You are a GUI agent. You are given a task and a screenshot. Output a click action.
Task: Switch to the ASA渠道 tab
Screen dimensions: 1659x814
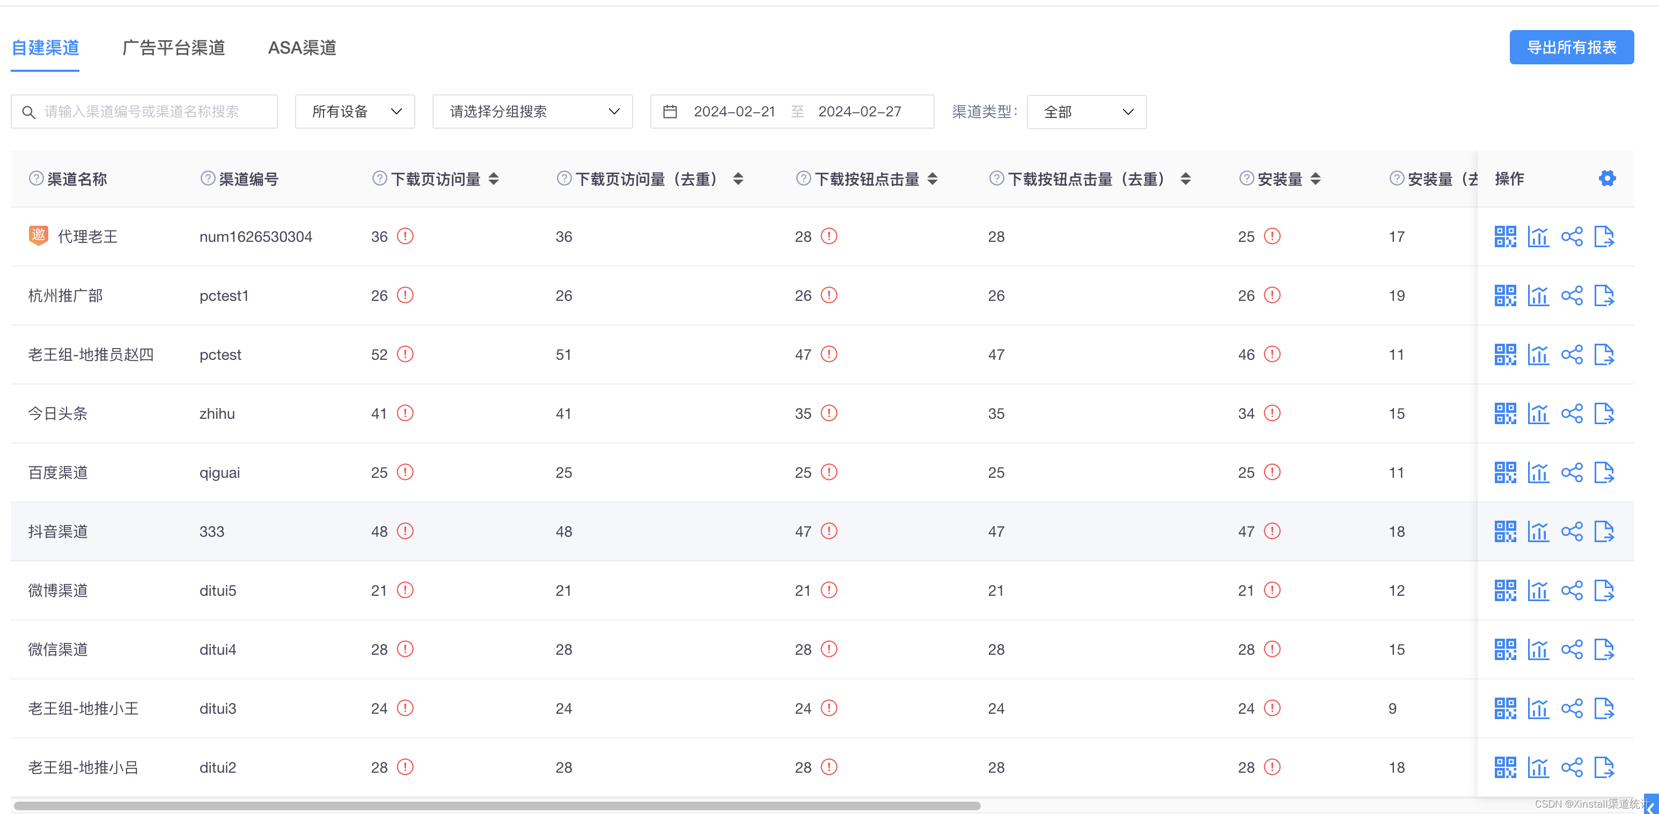302,47
